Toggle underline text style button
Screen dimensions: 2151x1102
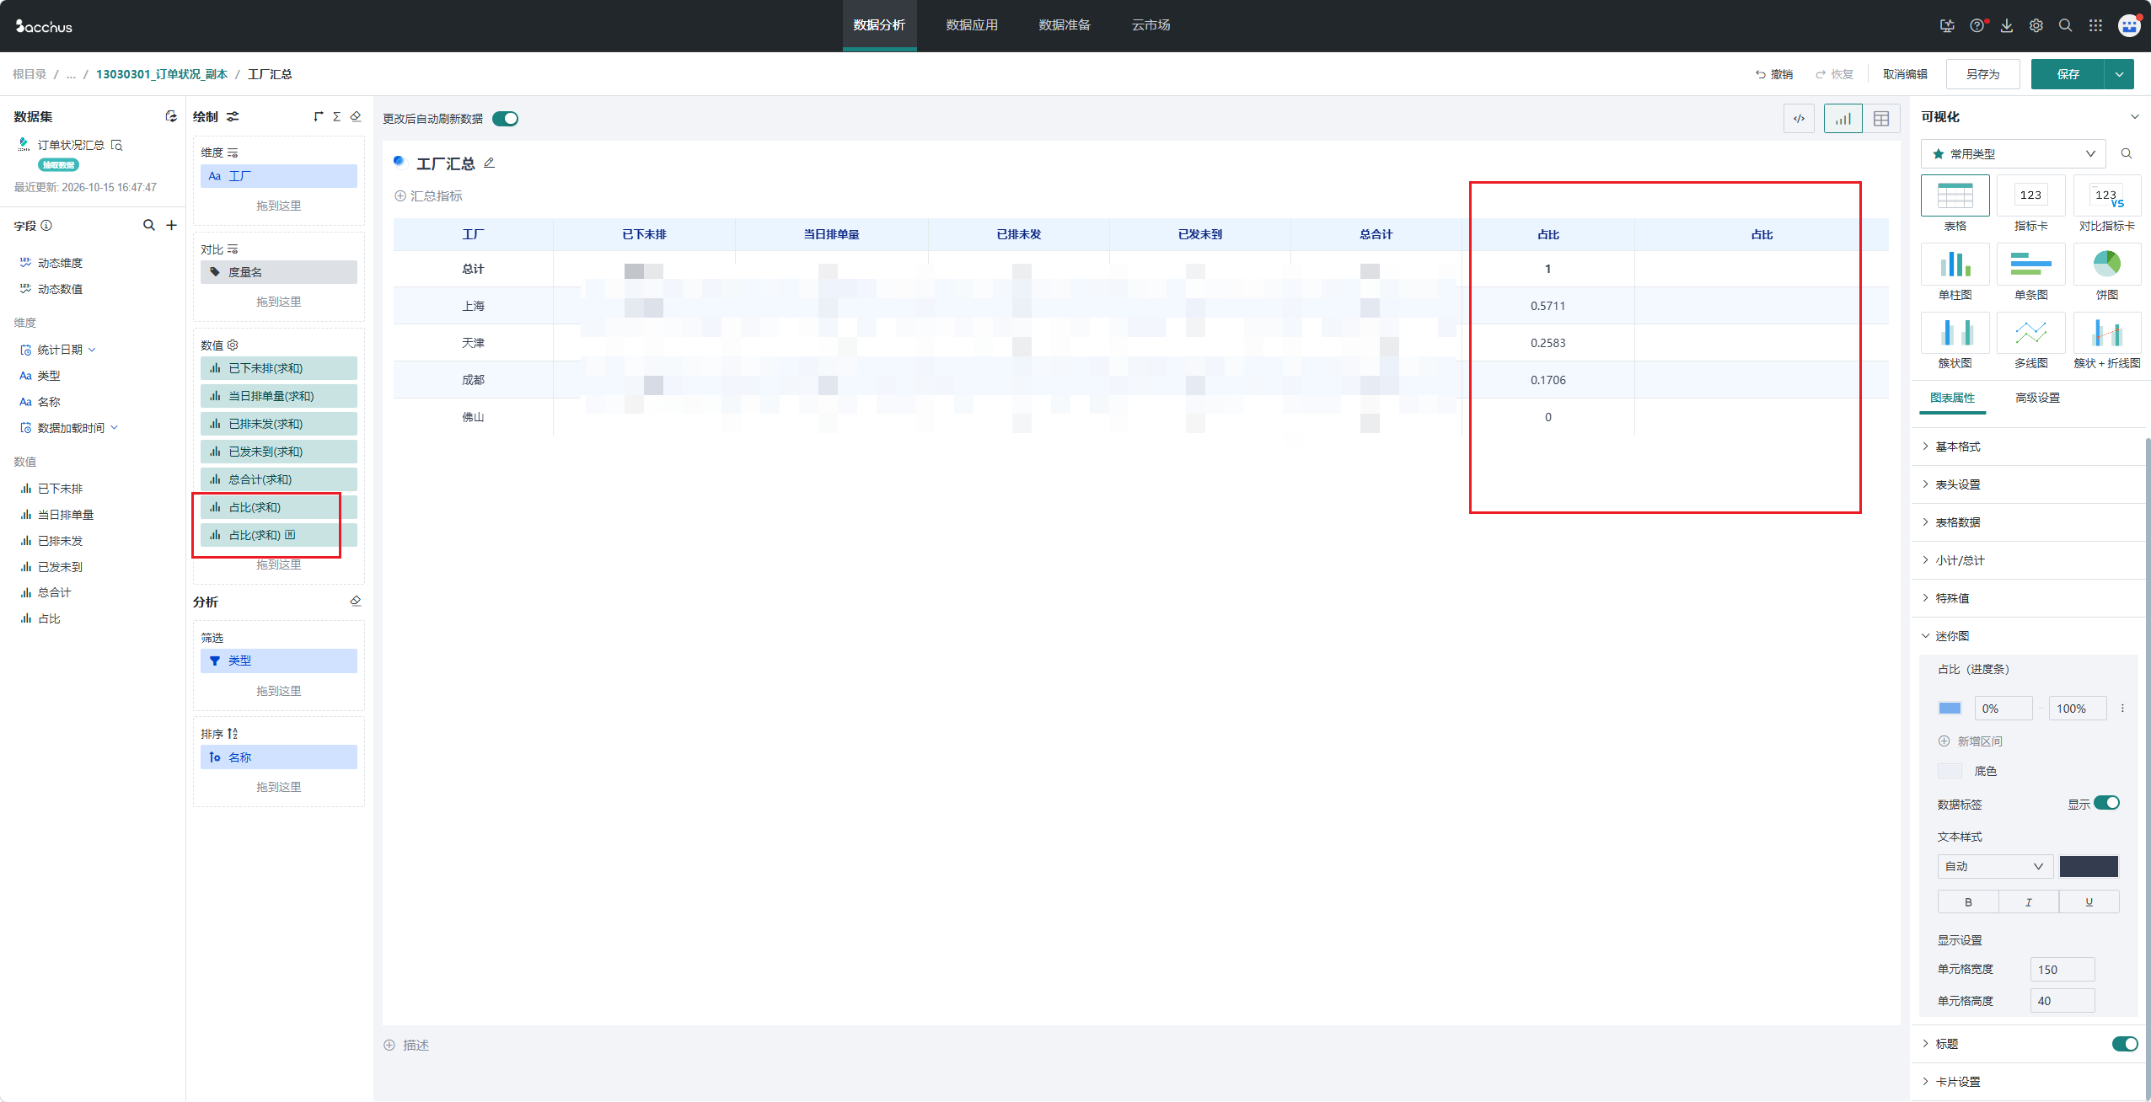(x=2089, y=901)
